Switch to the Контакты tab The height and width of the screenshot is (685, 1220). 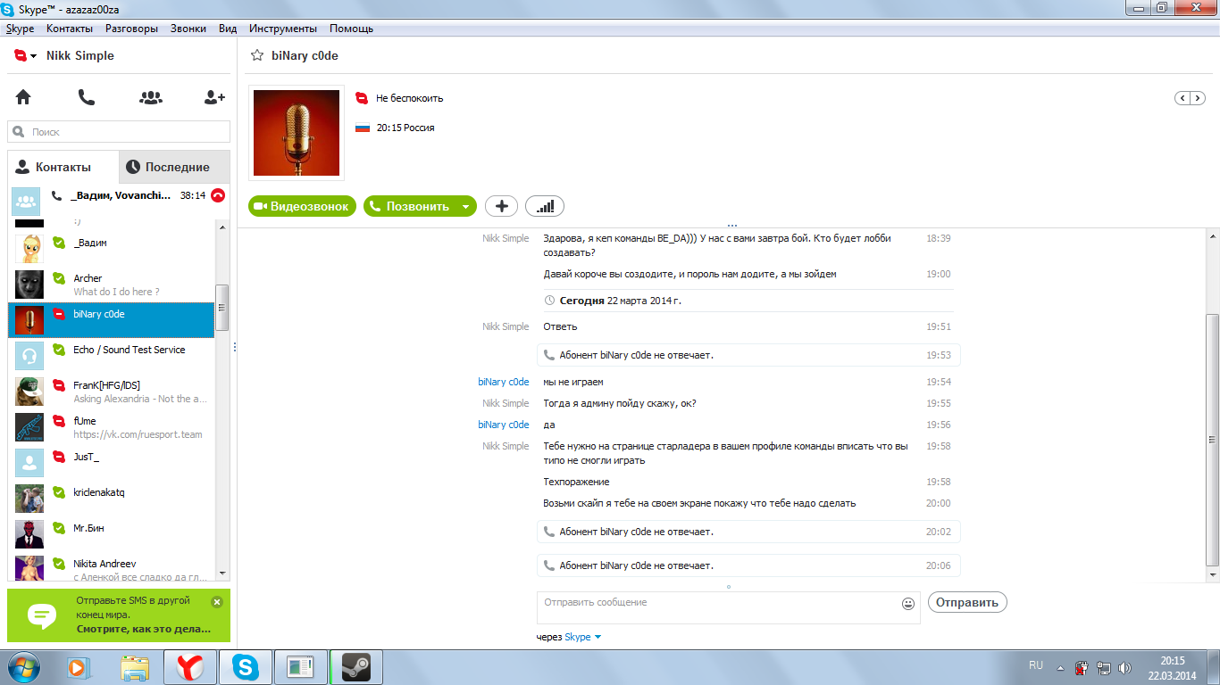(x=63, y=167)
